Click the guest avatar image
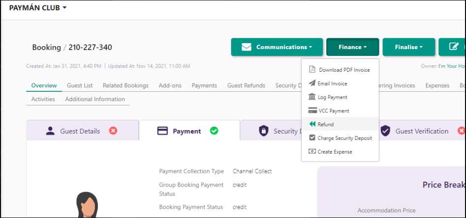Screen dimensions: 466x218 (87, 205)
